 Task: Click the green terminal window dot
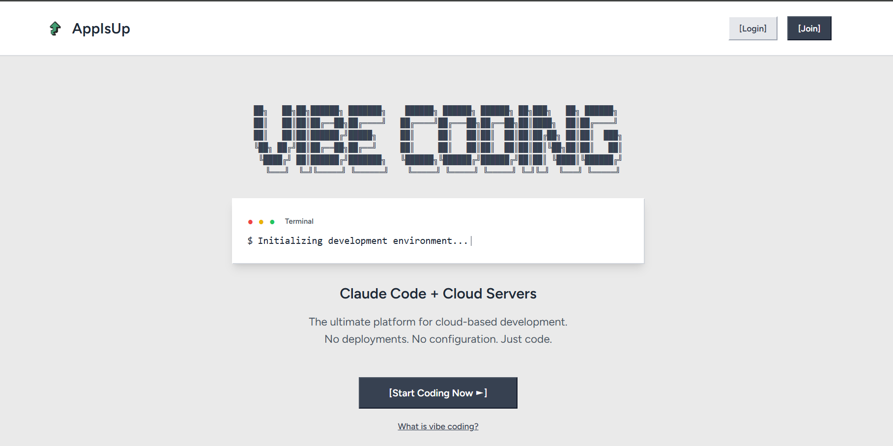point(272,222)
